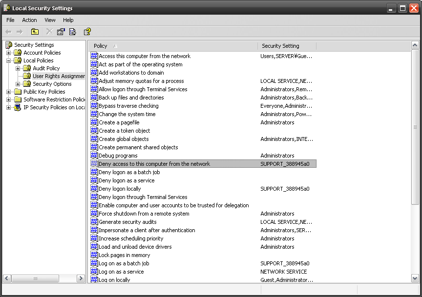Expand the Software Restriction Policies node

pyautogui.click(x=9, y=99)
